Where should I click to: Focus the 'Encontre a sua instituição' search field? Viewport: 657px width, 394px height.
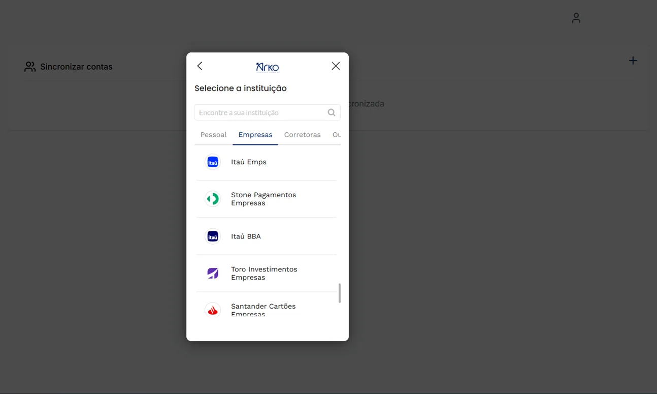[x=268, y=112]
